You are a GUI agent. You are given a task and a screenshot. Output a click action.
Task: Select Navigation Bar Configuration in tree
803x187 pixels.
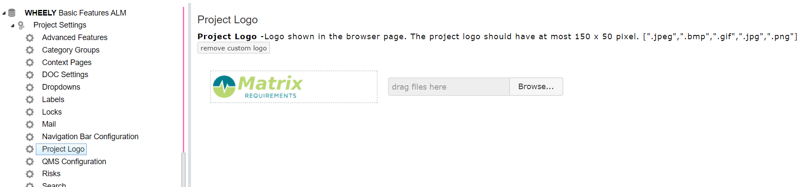pos(90,137)
